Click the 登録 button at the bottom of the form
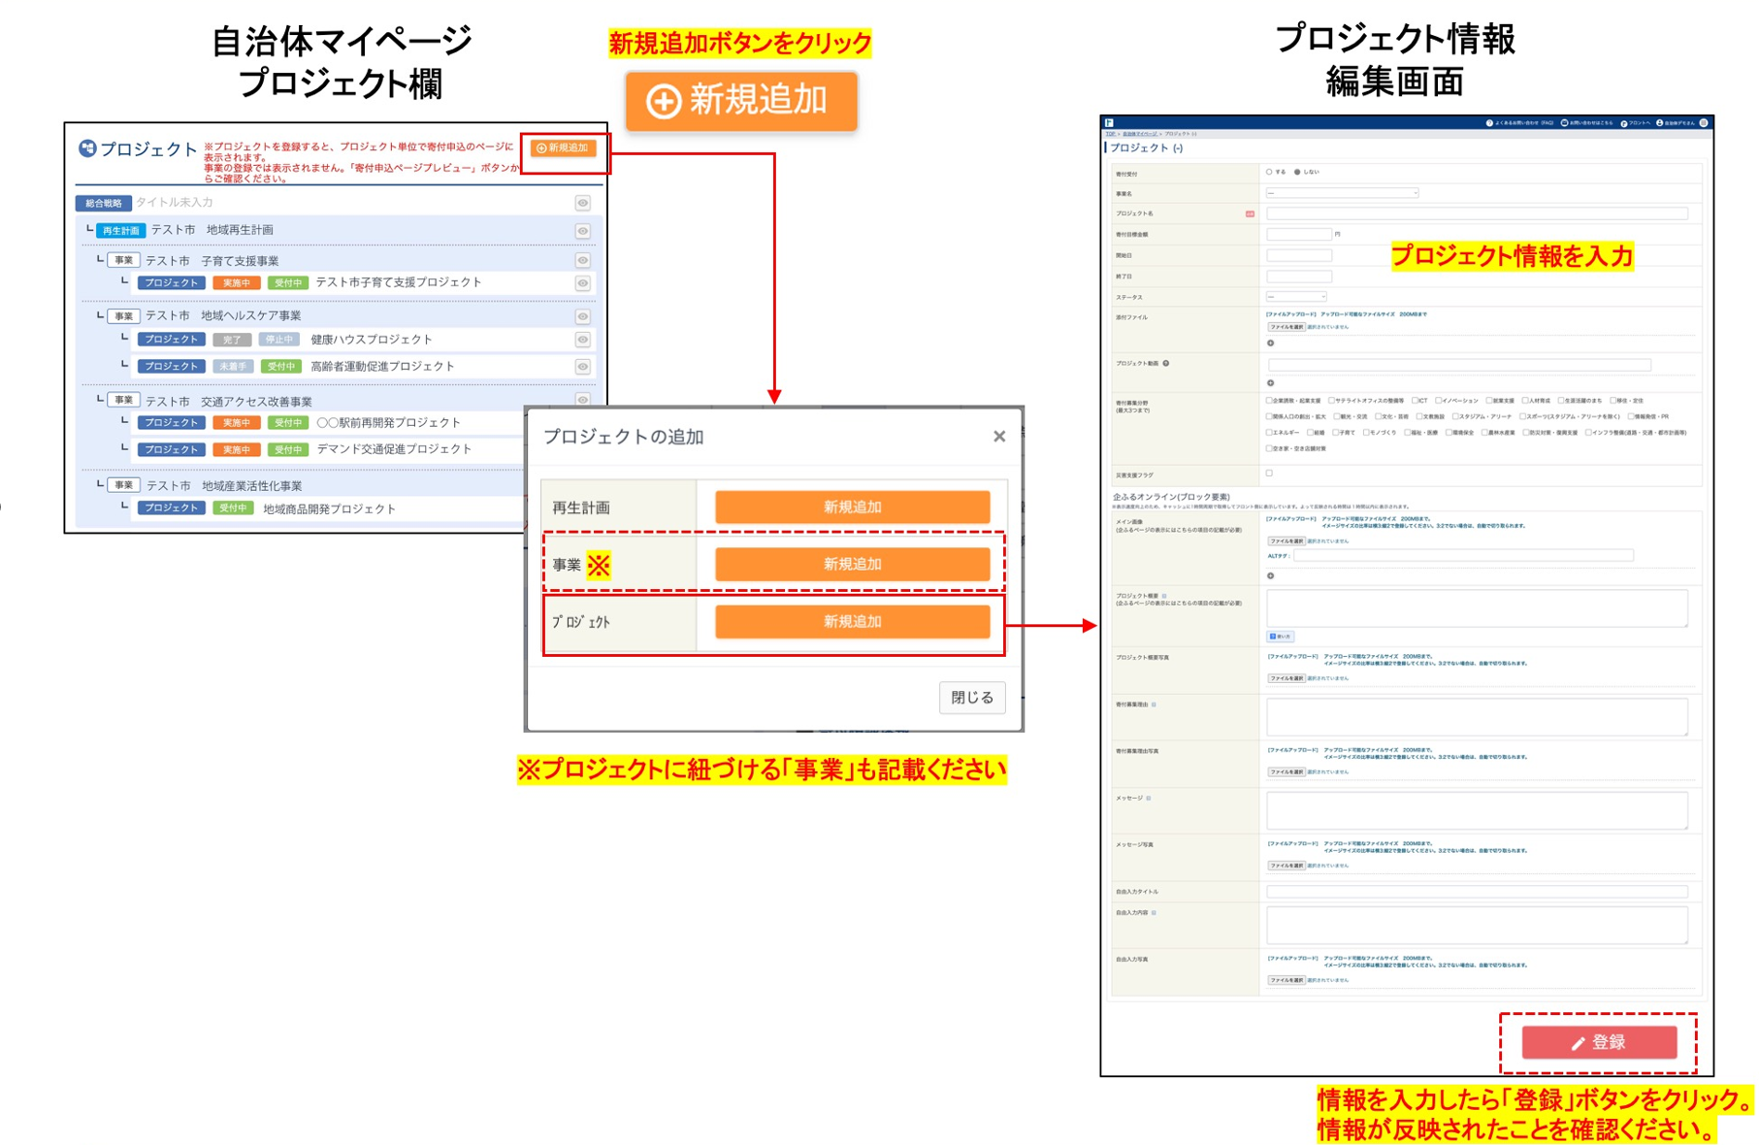Image resolution: width=1759 pixels, height=1145 pixels. [x=1599, y=1043]
